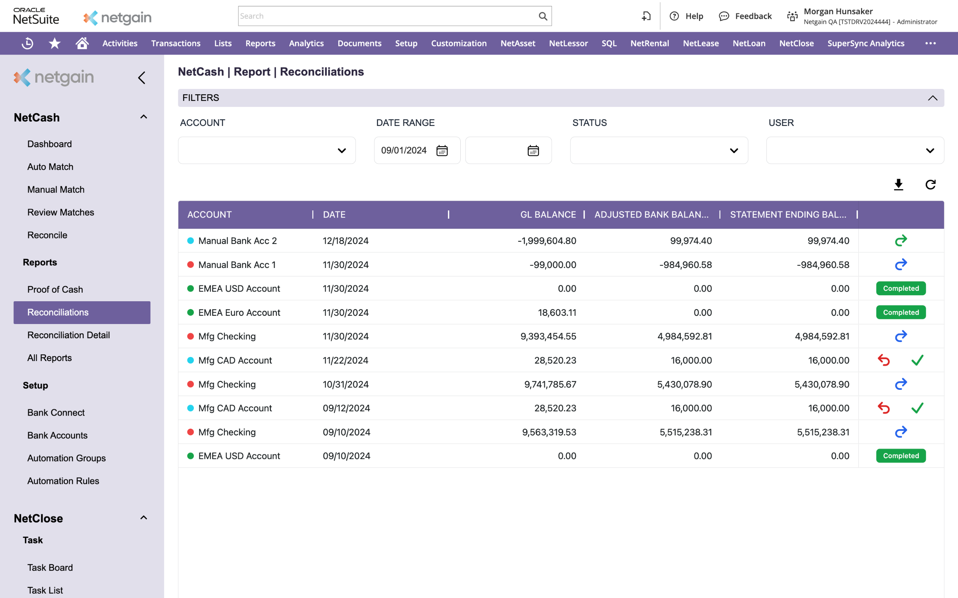Open the end date calendar picker
Viewport: 958px width, 598px height.
click(533, 151)
